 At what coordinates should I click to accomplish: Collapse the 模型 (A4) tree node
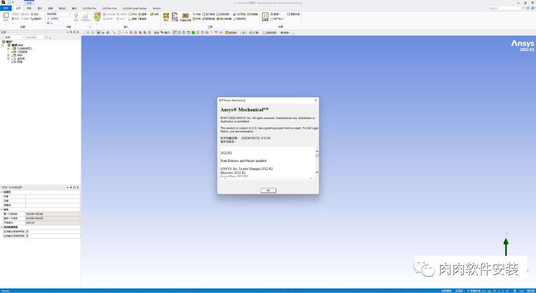2,45
